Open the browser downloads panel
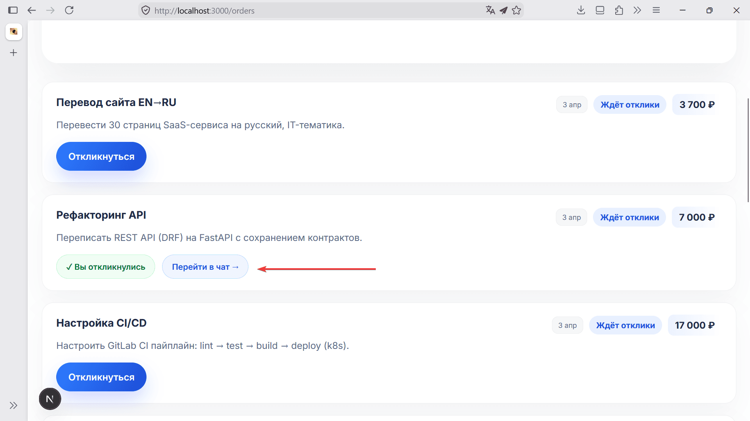The height and width of the screenshot is (421, 750). [581, 11]
